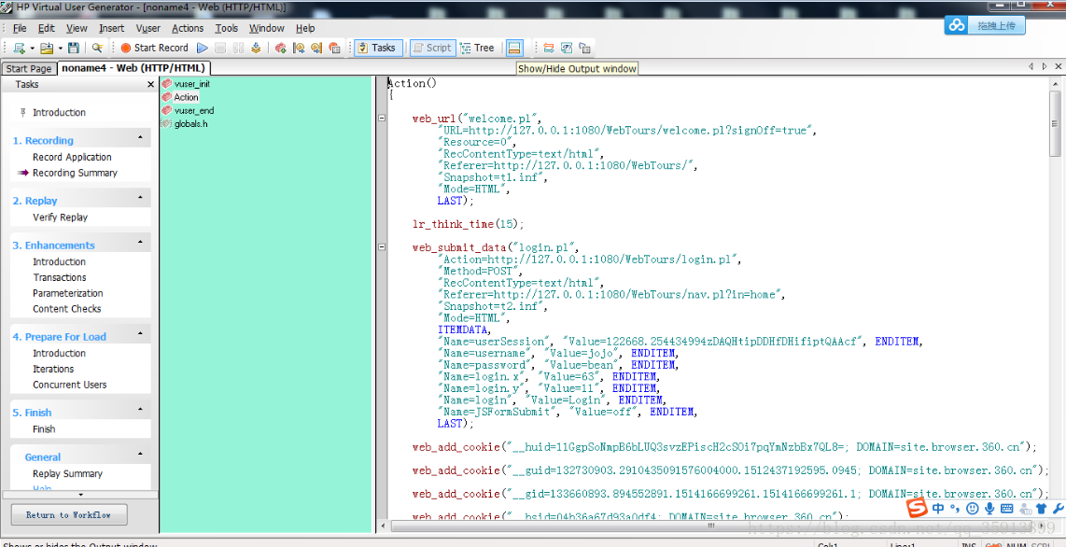Click the red toolbar icon just right of Compile
Viewport: 1066px width, 547px height.
(x=281, y=48)
